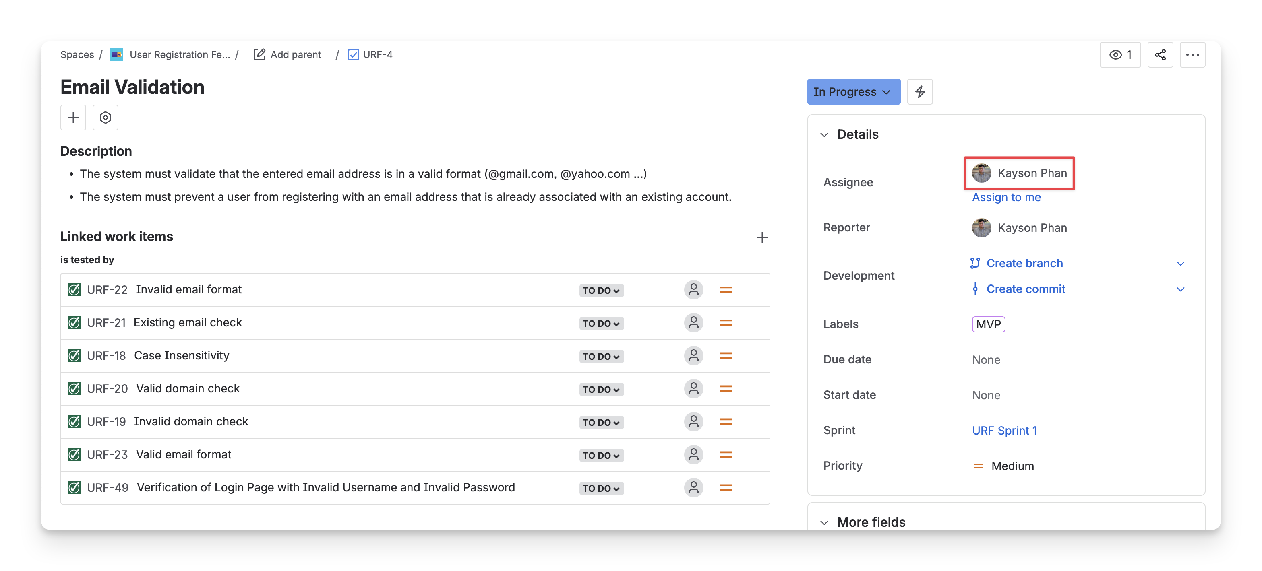This screenshot has height=571, width=1262.
Task: Click the MVP label tag
Action: (x=988, y=324)
